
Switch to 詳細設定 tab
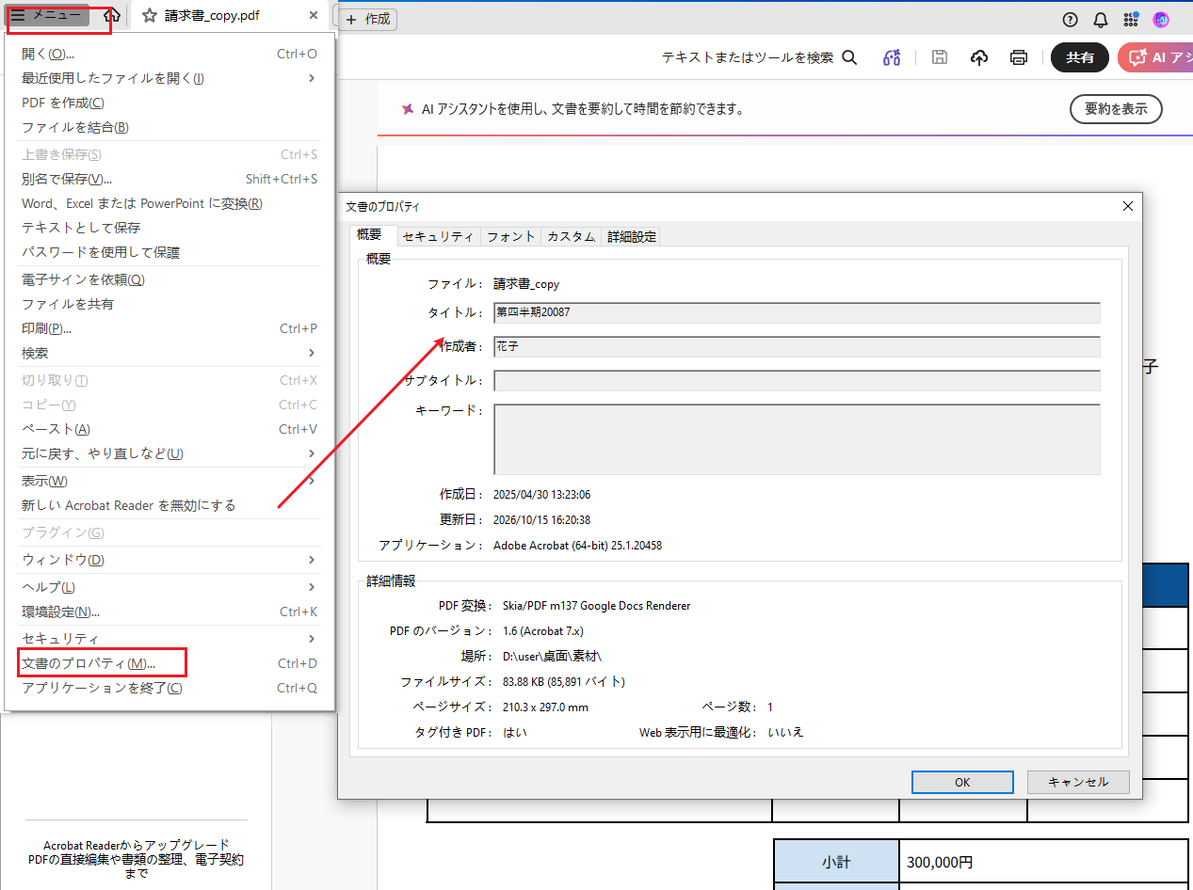click(x=632, y=237)
